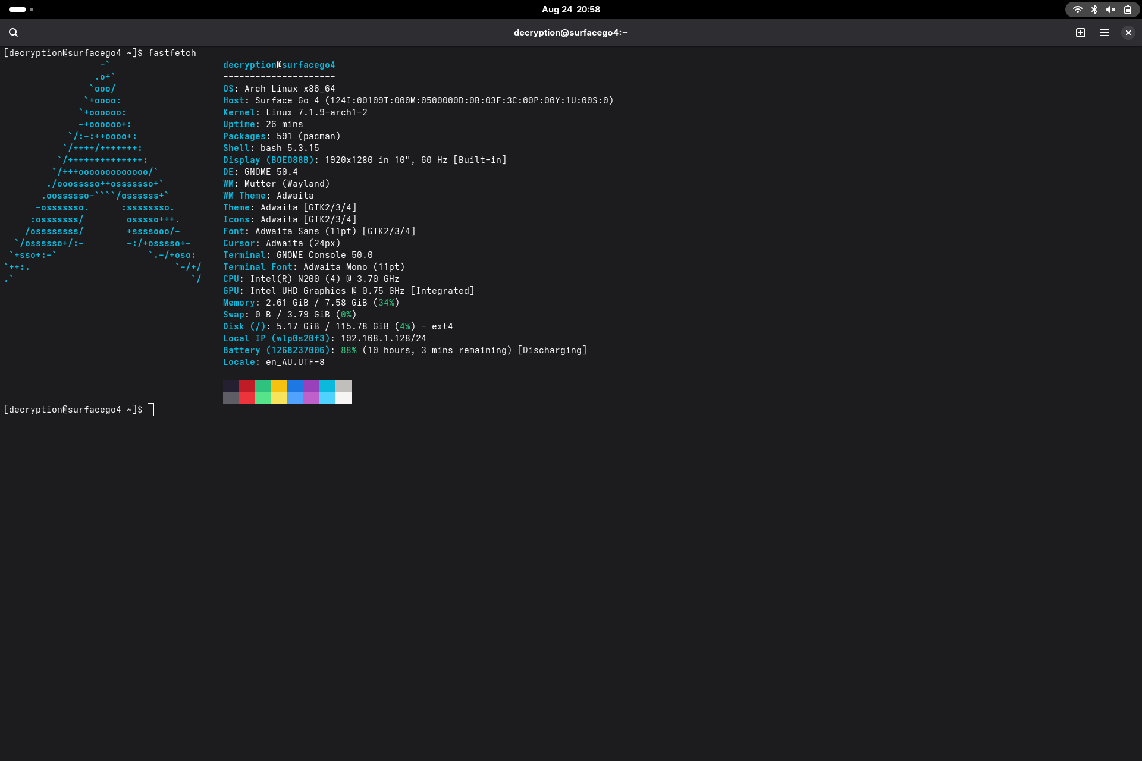The image size is (1142, 761).
Task: Click the 'Packages: 591 (pacman)' line
Action: click(282, 136)
